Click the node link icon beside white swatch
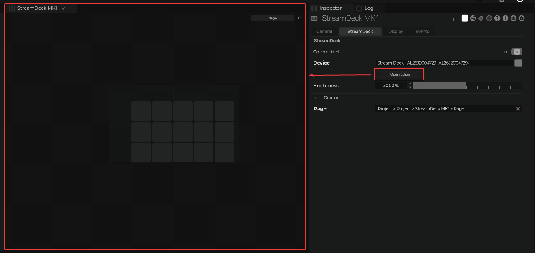The image size is (535, 253). [x=473, y=18]
